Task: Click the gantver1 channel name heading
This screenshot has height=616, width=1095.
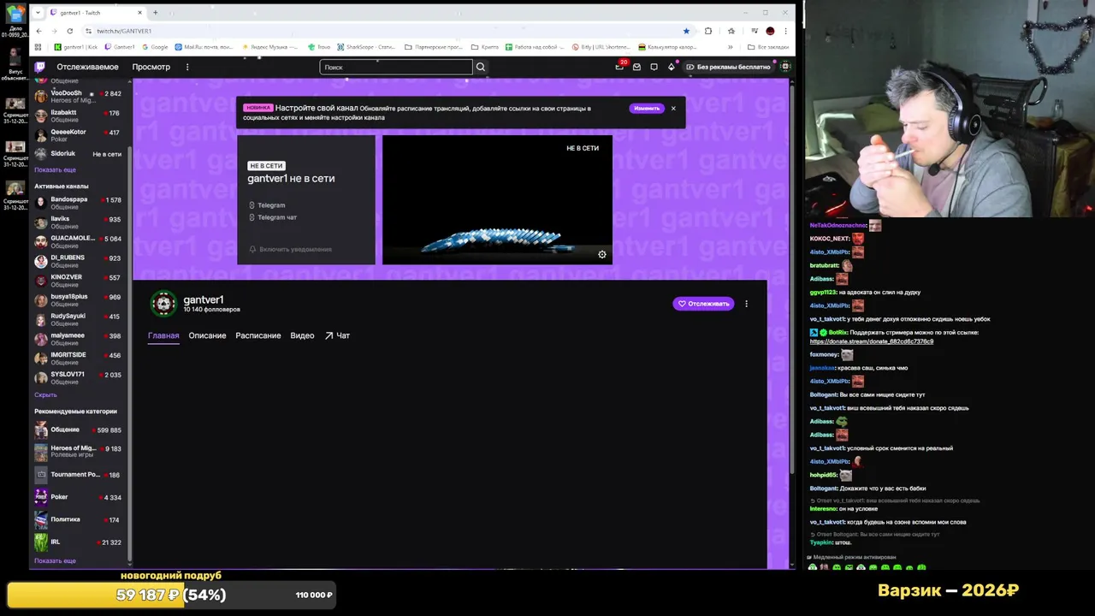Action: 204,299
